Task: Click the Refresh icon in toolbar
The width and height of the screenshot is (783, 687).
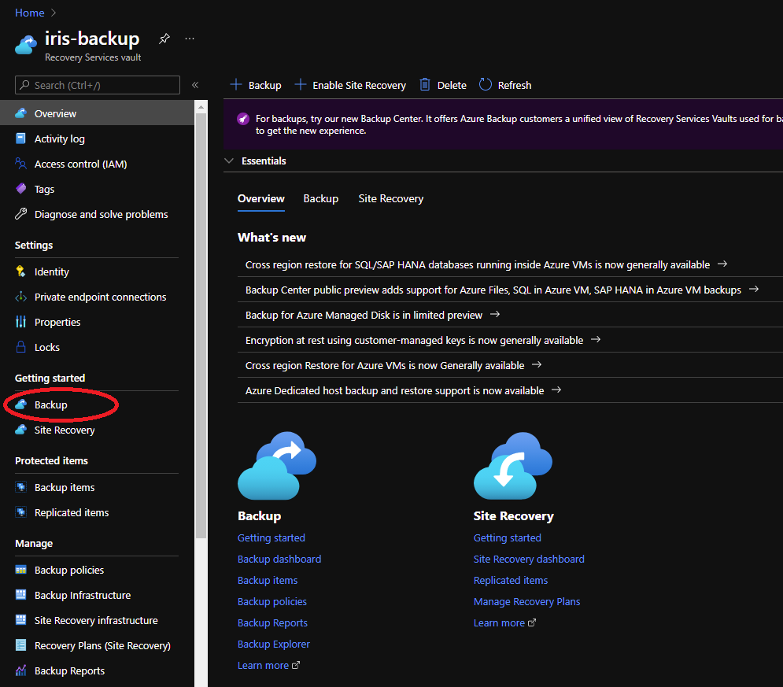Action: point(486,85)
